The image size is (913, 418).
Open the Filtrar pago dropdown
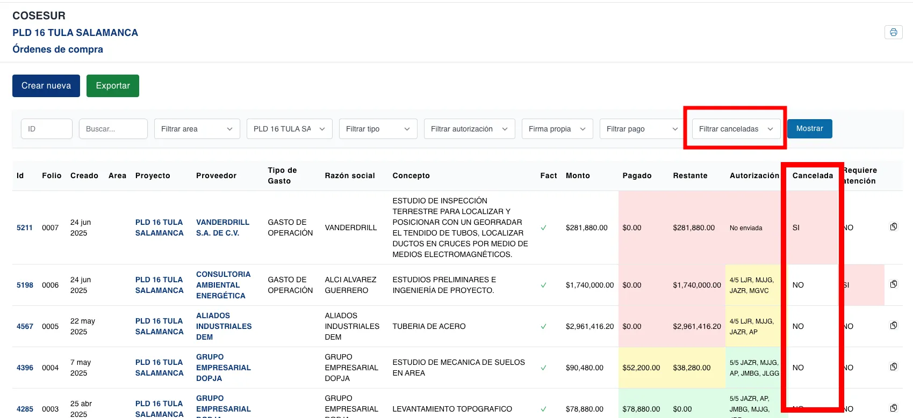point(642,129)
